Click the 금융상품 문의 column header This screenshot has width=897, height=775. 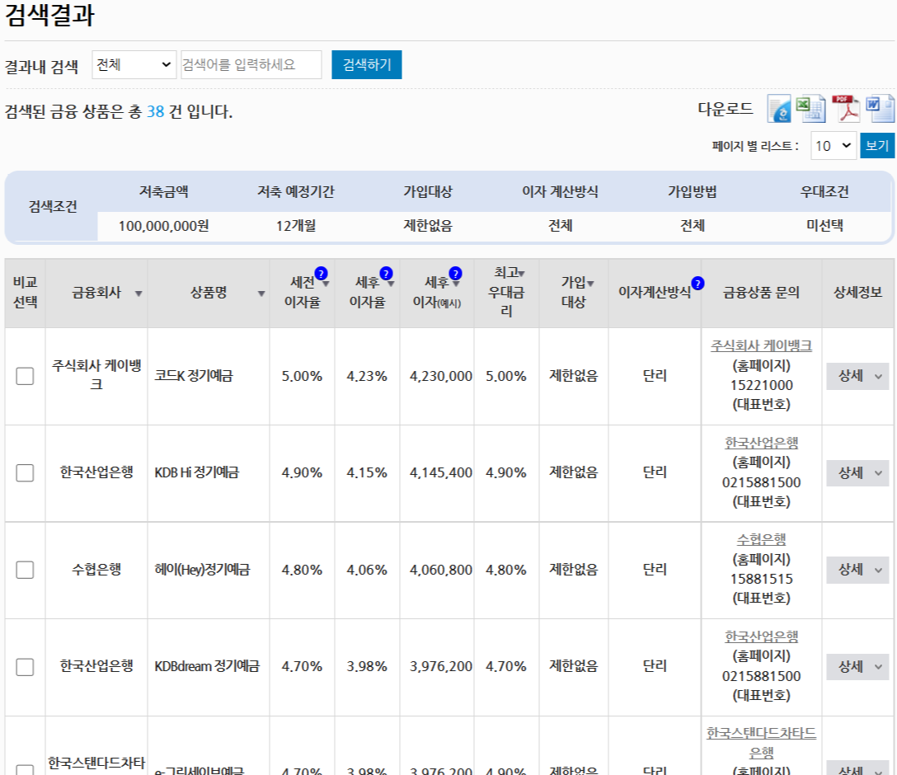coord(762,293)
